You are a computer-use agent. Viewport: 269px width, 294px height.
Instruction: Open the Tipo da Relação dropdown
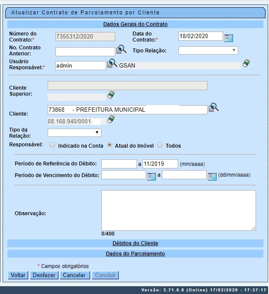coord(74,132)
